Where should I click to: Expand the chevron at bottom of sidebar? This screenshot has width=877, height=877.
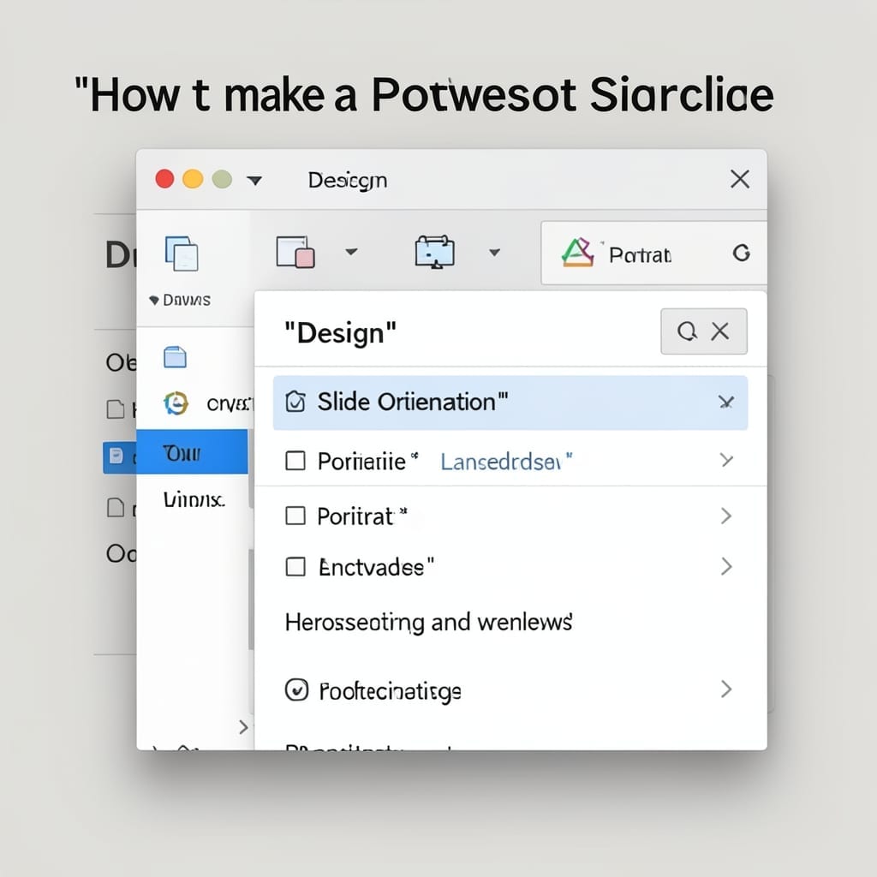click(x=242, y=727)
